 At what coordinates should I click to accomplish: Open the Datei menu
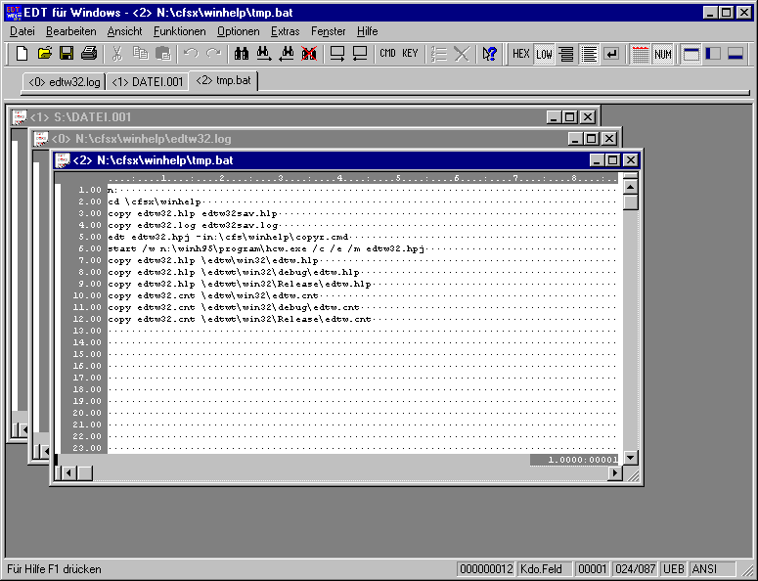[22, 31]
